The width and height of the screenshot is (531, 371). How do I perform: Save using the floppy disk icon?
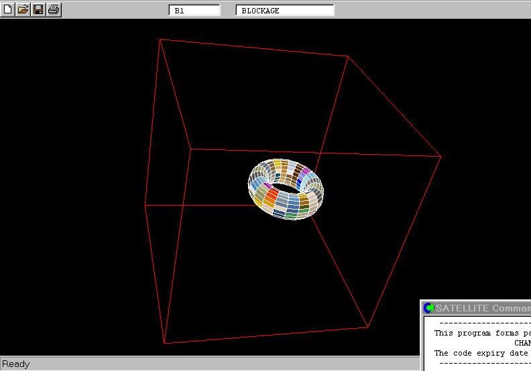[x=38, y=9]
